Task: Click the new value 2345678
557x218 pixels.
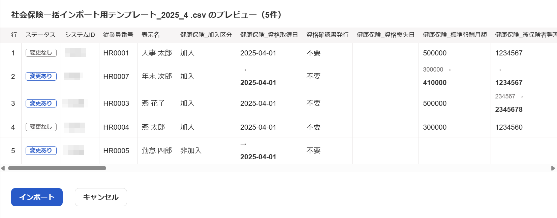Action: pos(508,110)
